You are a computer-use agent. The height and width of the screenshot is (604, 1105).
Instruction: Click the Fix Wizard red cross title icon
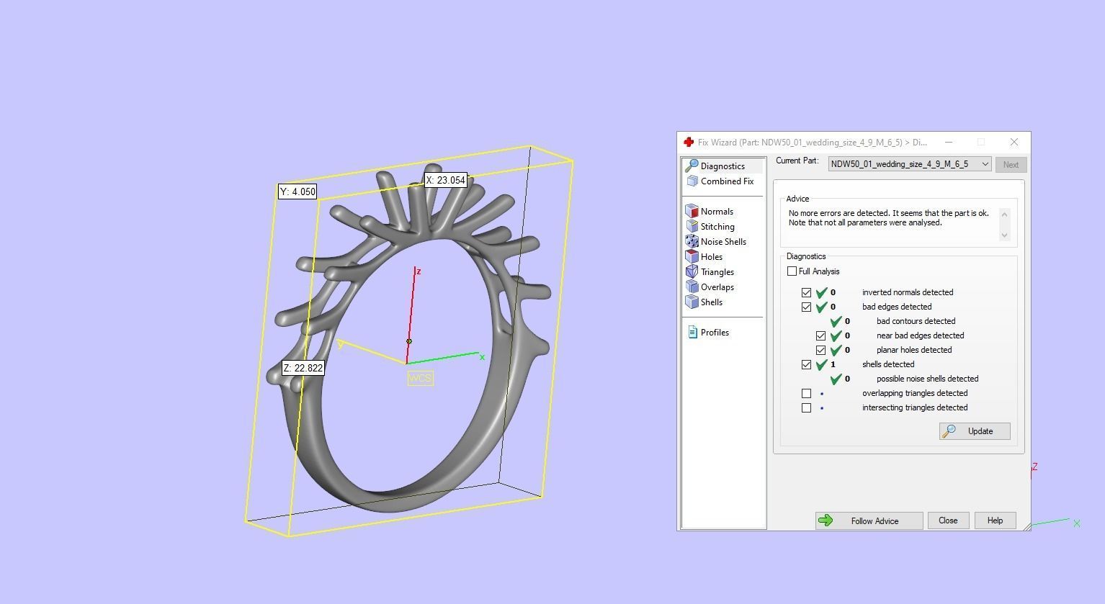(x=689, y=142)
